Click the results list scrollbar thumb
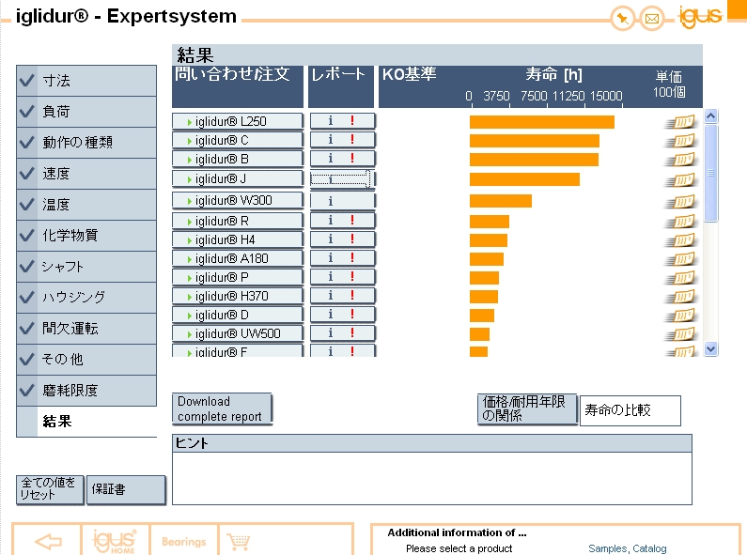The height and width of the screenshot is (555, 747). coord(710,173)
